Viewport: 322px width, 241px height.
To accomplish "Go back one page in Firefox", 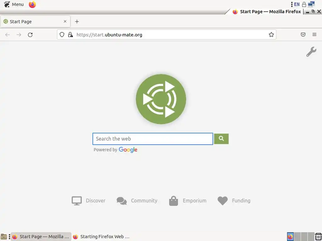I will tap(8, 35).
